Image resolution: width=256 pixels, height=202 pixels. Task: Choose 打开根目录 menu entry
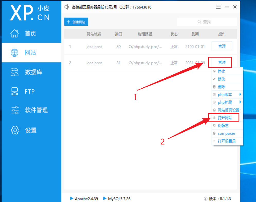click(x=227, y=141)
